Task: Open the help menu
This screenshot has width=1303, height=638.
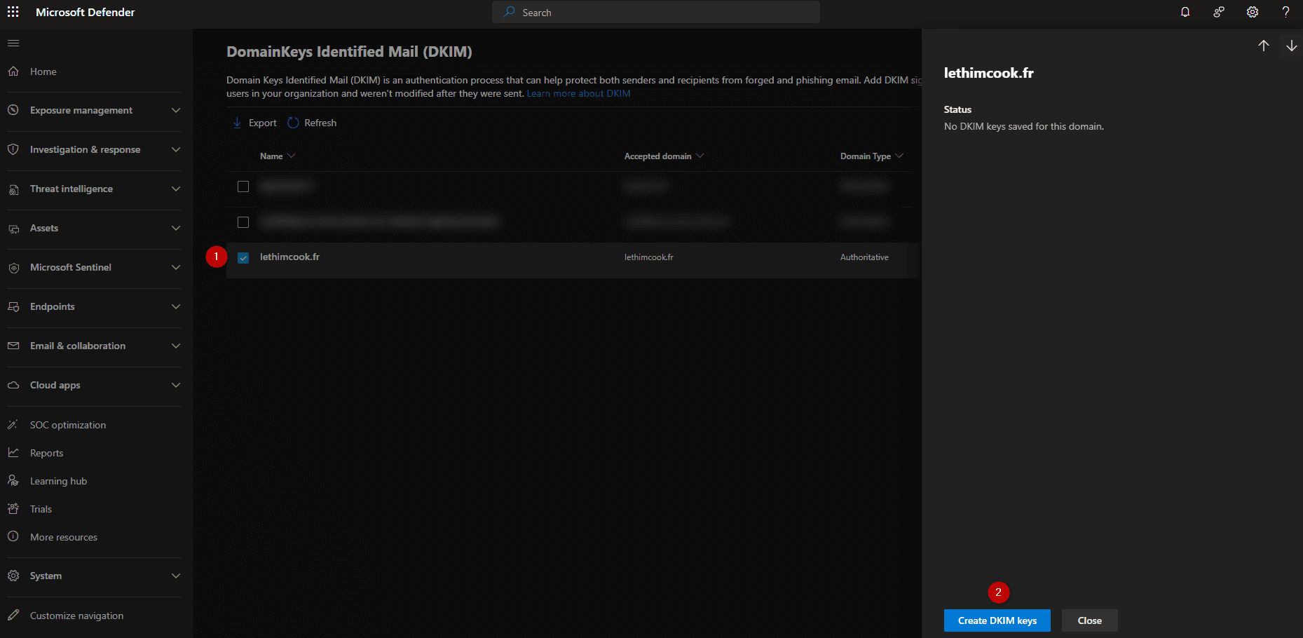Action: click(x=1286, y=12)
